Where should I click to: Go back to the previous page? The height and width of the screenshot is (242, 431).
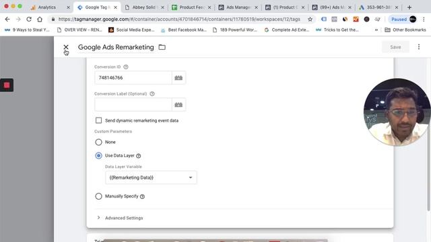[x=7, y=19]
